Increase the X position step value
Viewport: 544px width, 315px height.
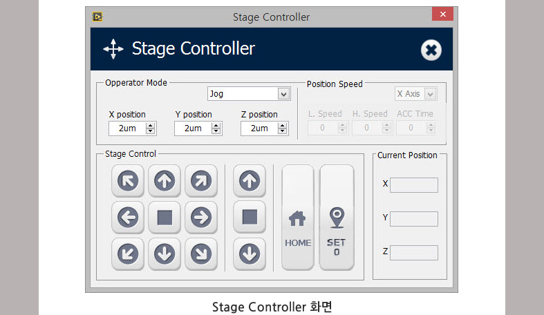tap(150, 126)
